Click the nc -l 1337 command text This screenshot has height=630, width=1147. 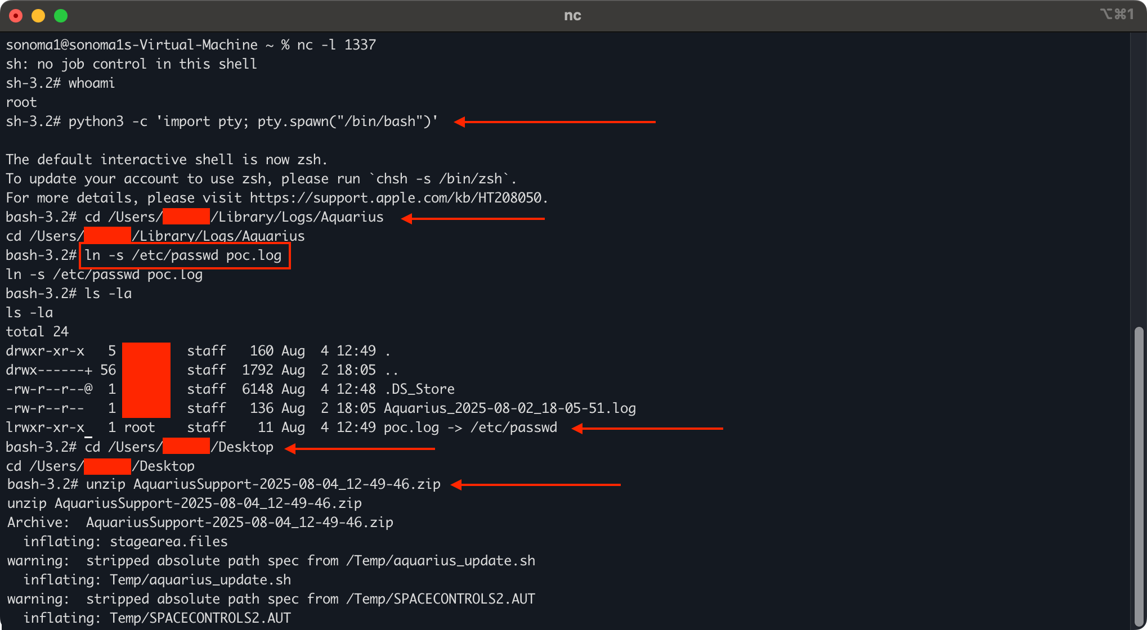pos(336,45)
